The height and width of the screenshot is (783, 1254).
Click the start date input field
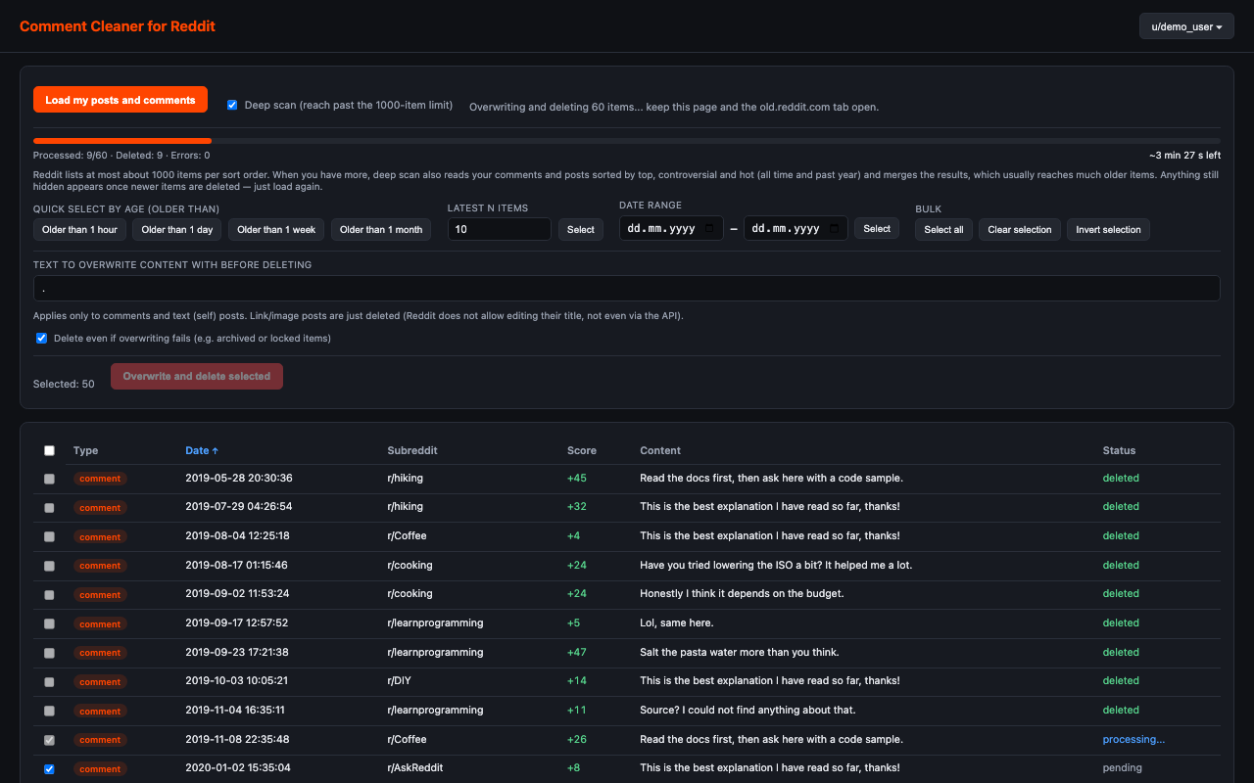click(x=671, y=229)
